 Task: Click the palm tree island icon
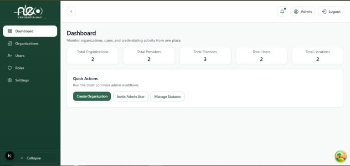click(340, 156)
